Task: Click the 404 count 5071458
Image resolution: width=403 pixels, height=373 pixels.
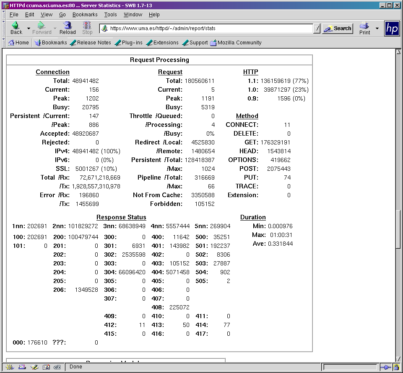Action: pyautogui.click(x=178, y=272)
